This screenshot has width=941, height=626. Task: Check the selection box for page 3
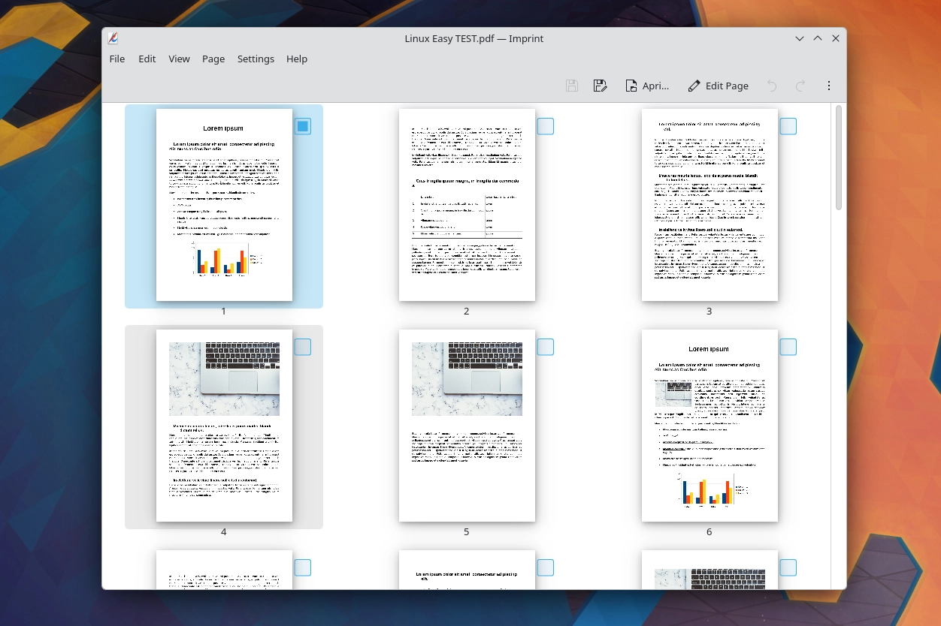pyautogui.click(x=788, y=126)
